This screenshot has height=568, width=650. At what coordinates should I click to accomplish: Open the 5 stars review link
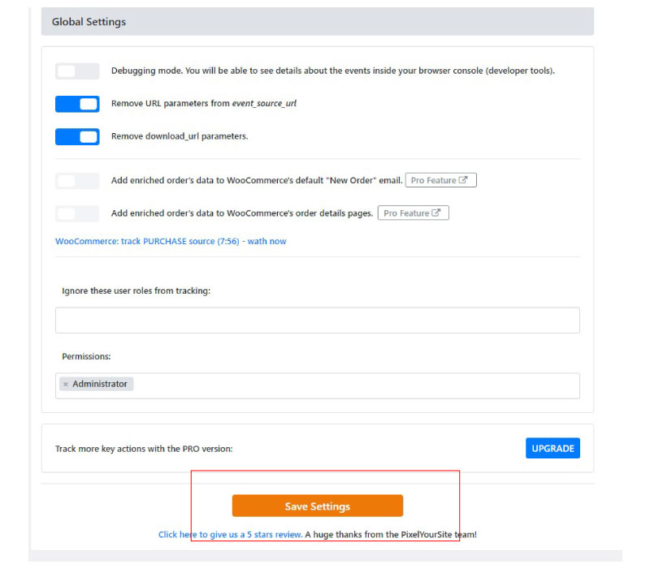click(x=231, y=535)
